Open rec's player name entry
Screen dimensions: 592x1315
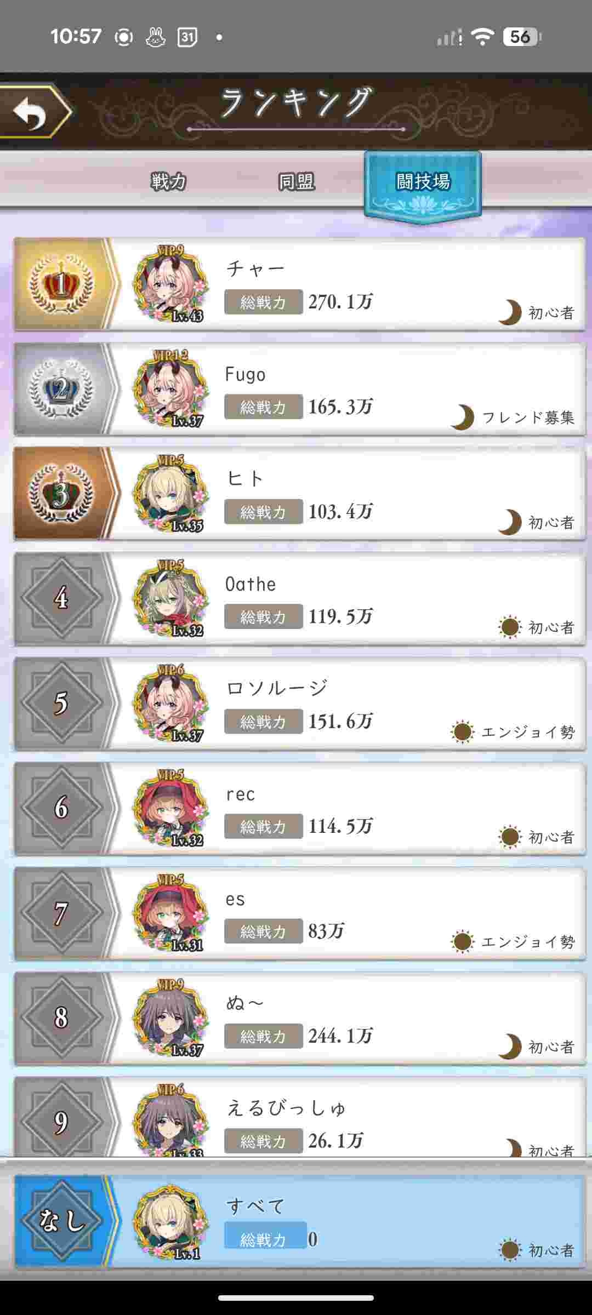(x=241, y=794)
